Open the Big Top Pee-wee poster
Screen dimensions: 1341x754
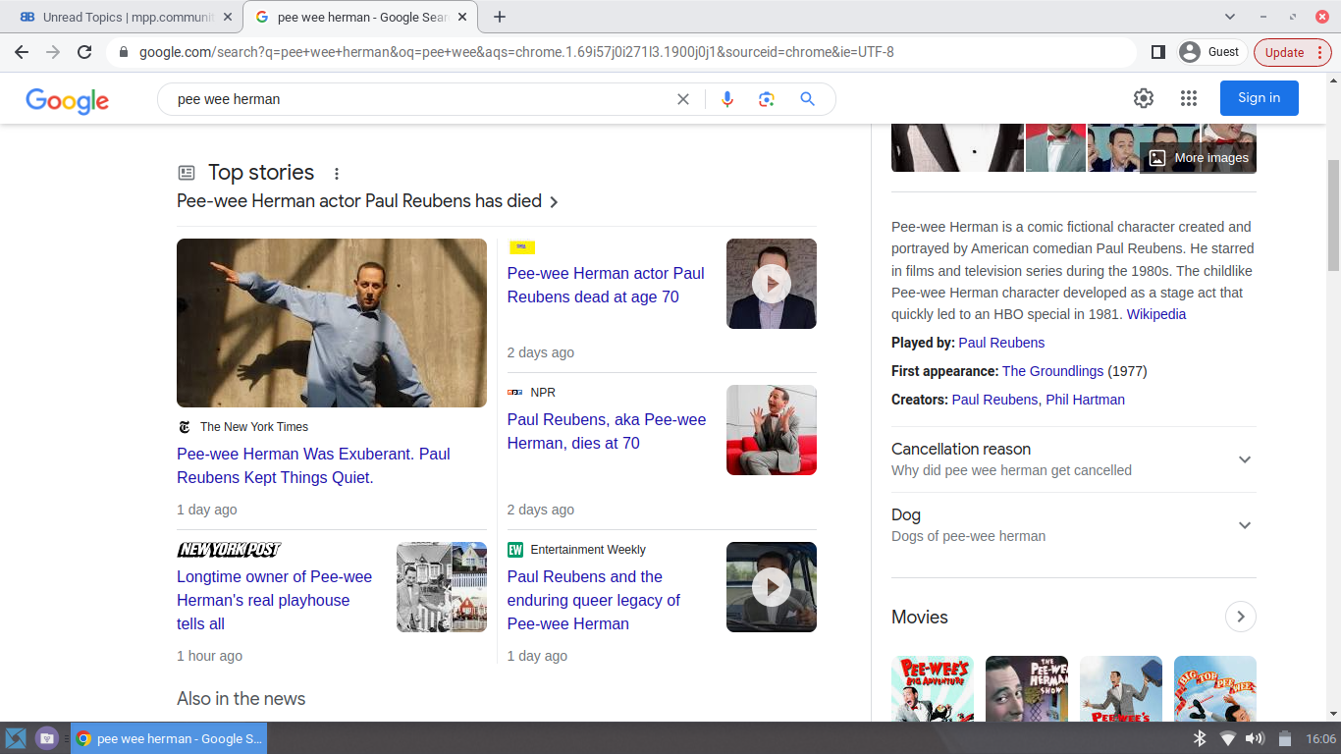(x=1215, y=688)
